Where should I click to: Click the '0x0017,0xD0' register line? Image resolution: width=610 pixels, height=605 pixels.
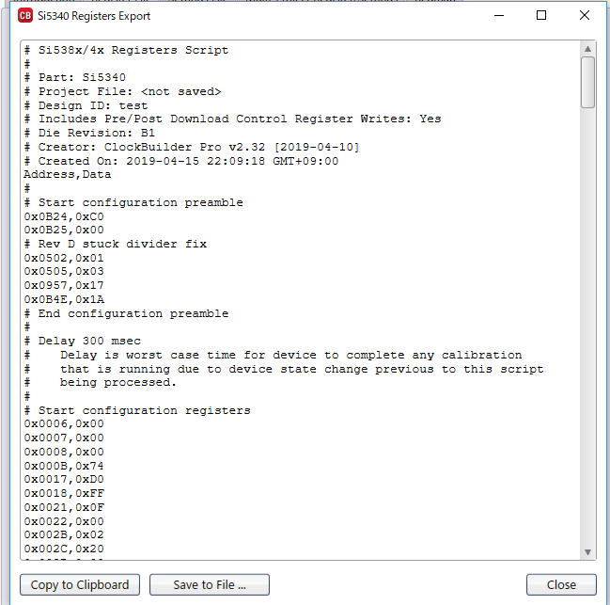64,479
